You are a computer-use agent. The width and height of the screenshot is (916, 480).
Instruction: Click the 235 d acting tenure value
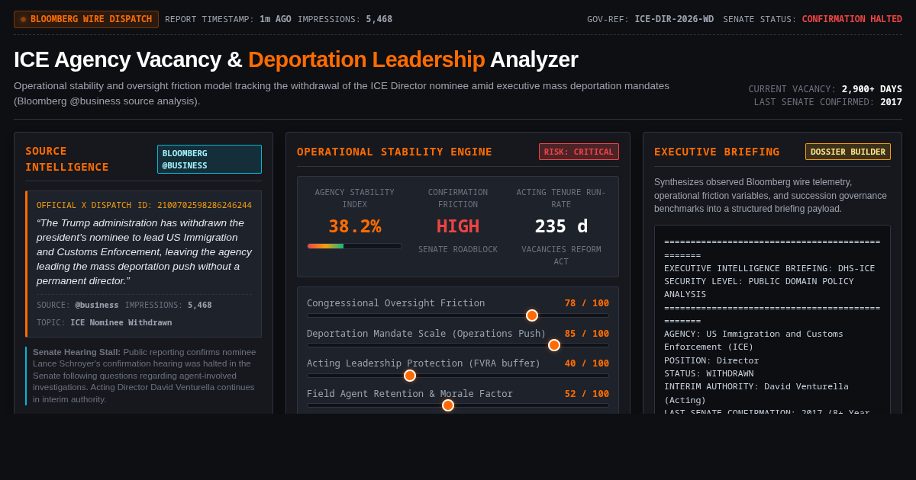(x=561, y=226)
